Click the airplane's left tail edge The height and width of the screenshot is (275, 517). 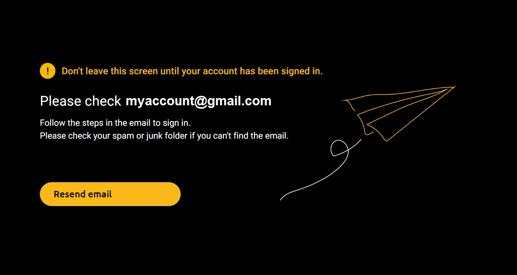348,105
